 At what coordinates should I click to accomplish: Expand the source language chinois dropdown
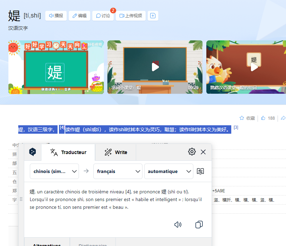[54, 171]
